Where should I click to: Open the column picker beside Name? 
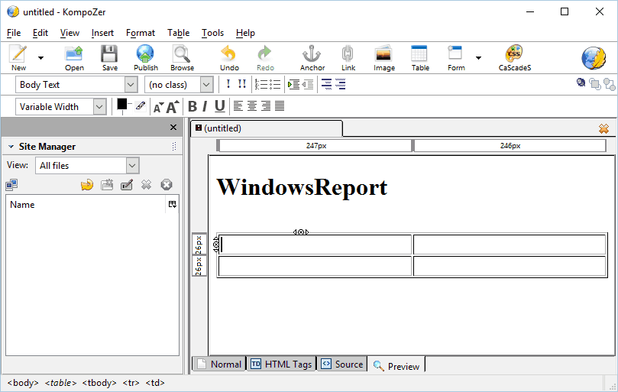pos(172,204)
